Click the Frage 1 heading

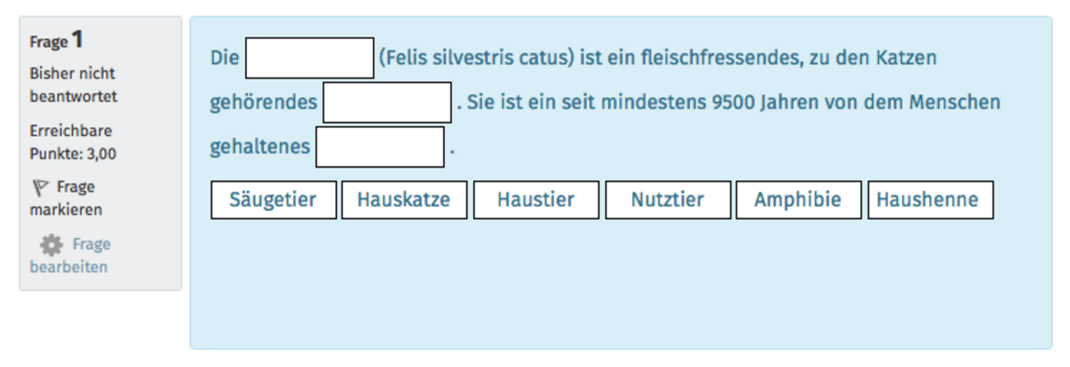click(x=56, y=40)
